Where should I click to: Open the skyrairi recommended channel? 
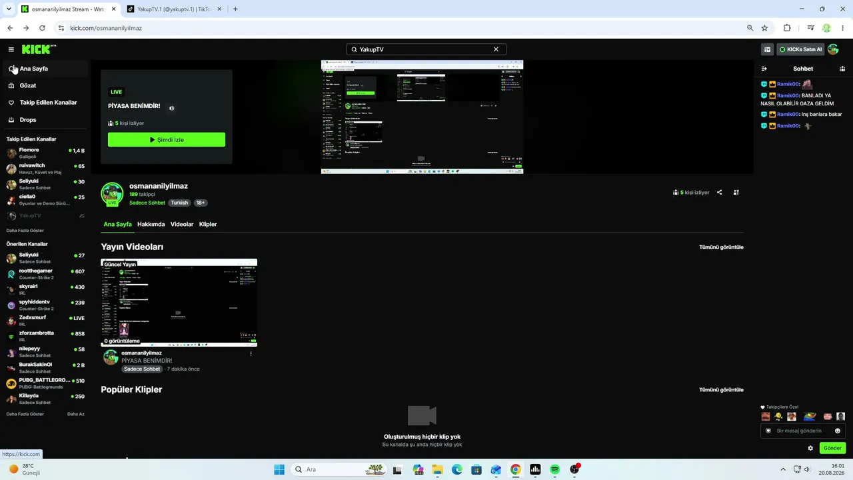[45, 289]
